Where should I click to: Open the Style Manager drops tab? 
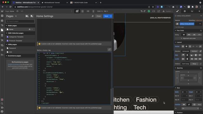(192, 11)
